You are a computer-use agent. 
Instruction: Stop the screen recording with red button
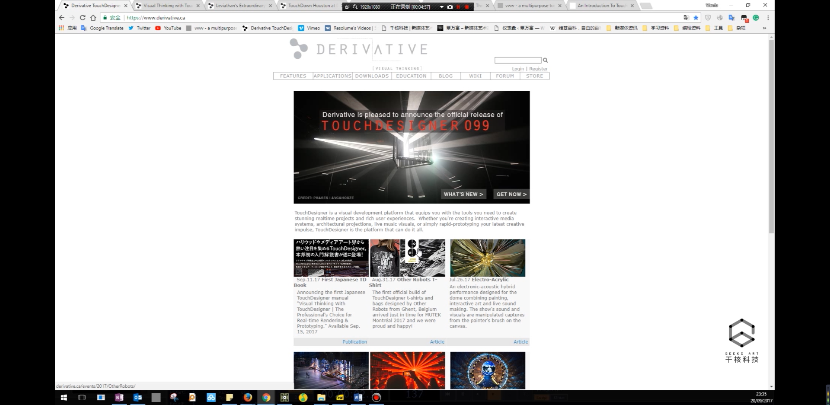click(x=466, y=7)
